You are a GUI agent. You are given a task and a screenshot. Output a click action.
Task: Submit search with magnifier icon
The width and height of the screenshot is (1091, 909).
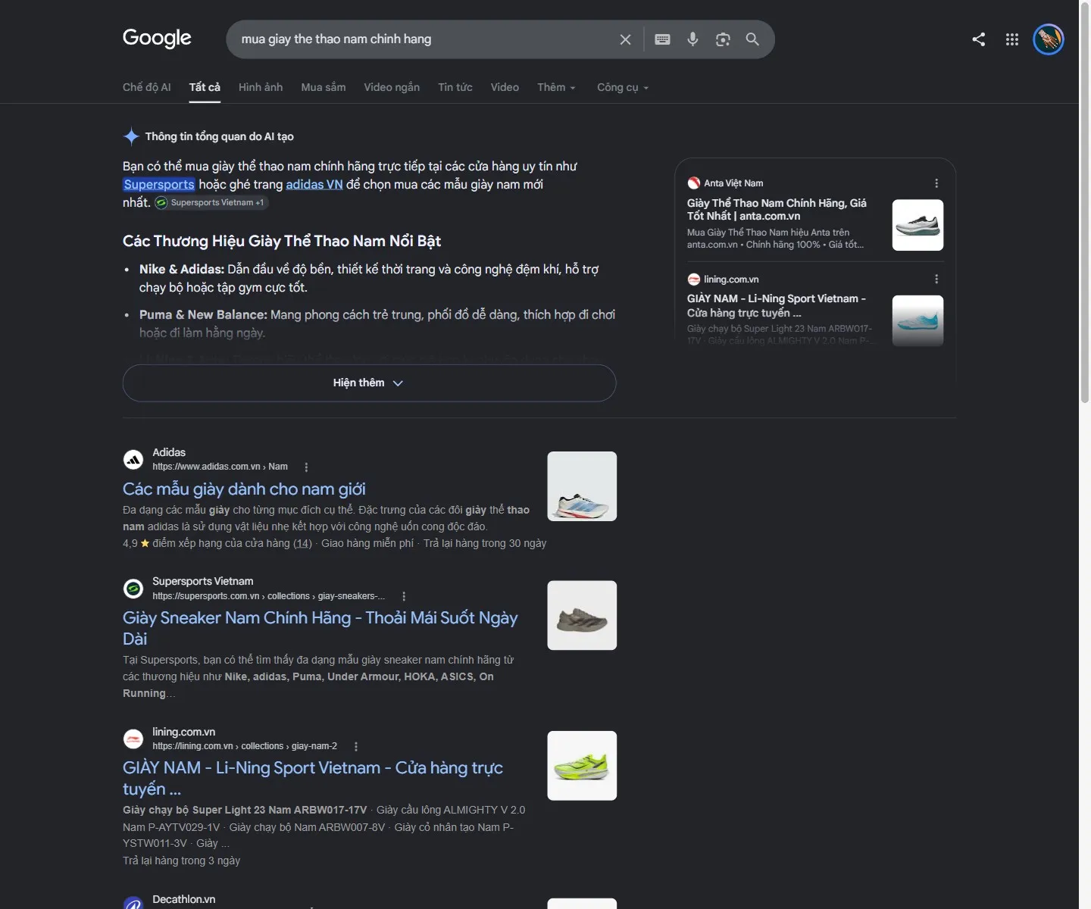pyautogui.click(x=752, y=39)
